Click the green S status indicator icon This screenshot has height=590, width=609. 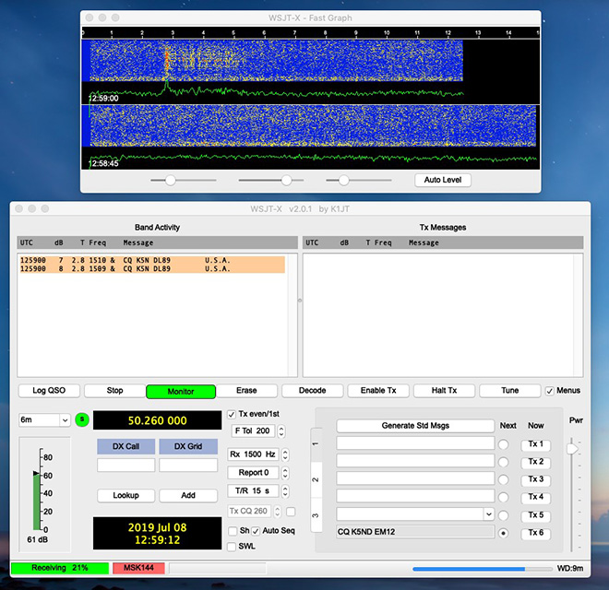point(82,419)
